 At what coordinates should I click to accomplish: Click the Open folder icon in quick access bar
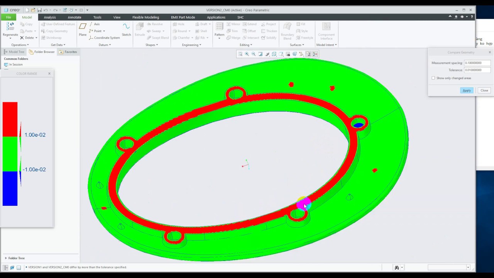point(33,10)
